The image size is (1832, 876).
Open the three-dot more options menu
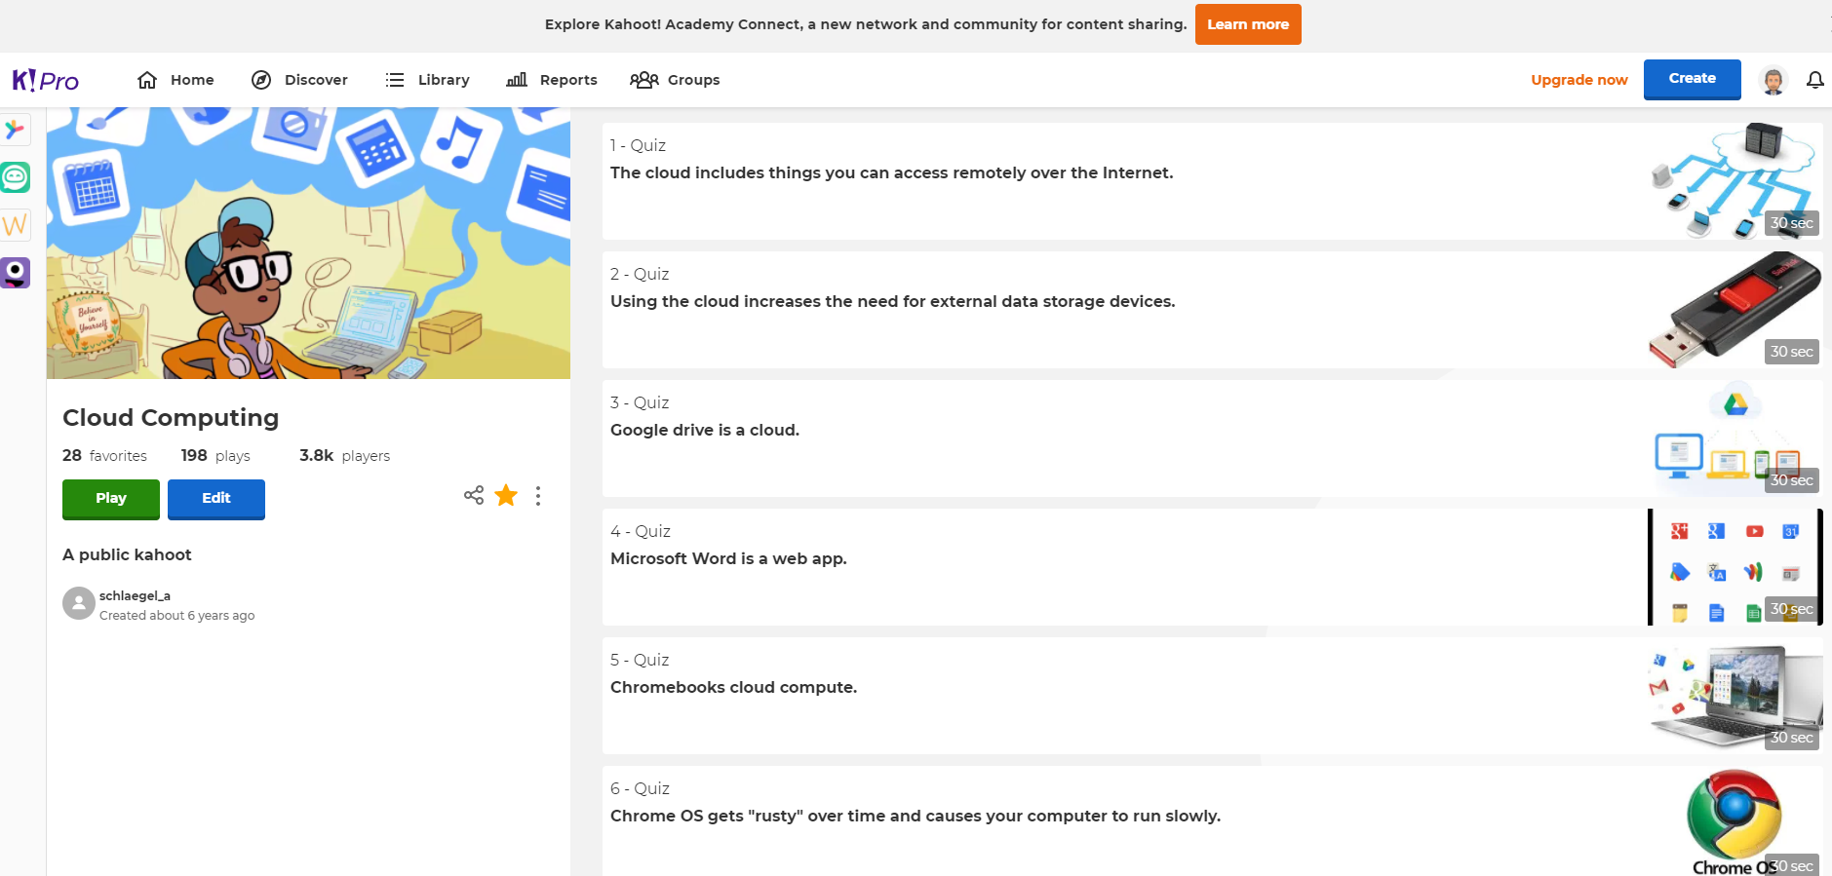click(538, 496)
